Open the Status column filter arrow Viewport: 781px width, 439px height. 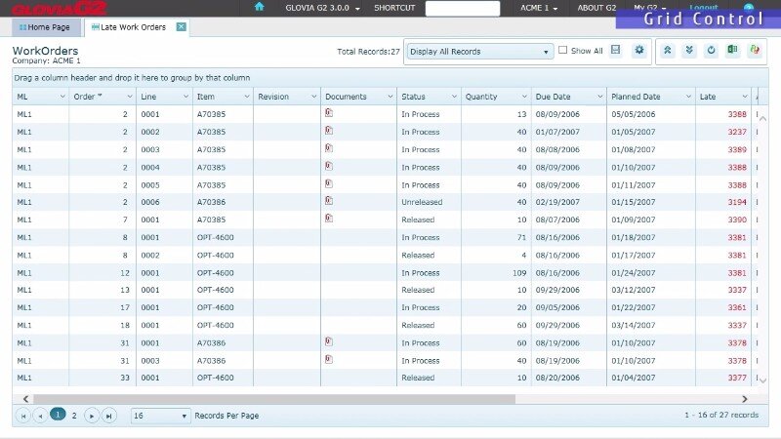453,97
